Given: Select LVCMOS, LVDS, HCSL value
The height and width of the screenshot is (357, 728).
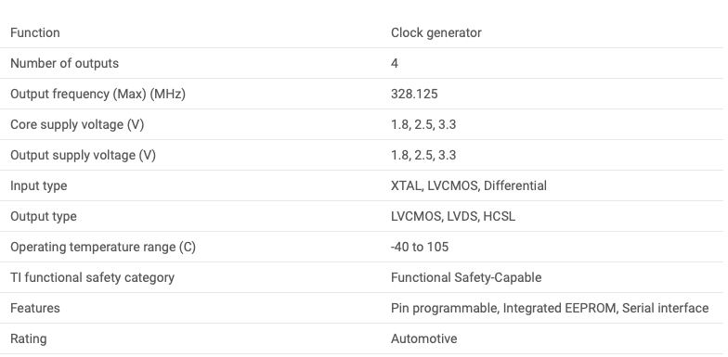Looking at the screenshot, I should coord(453,217).
